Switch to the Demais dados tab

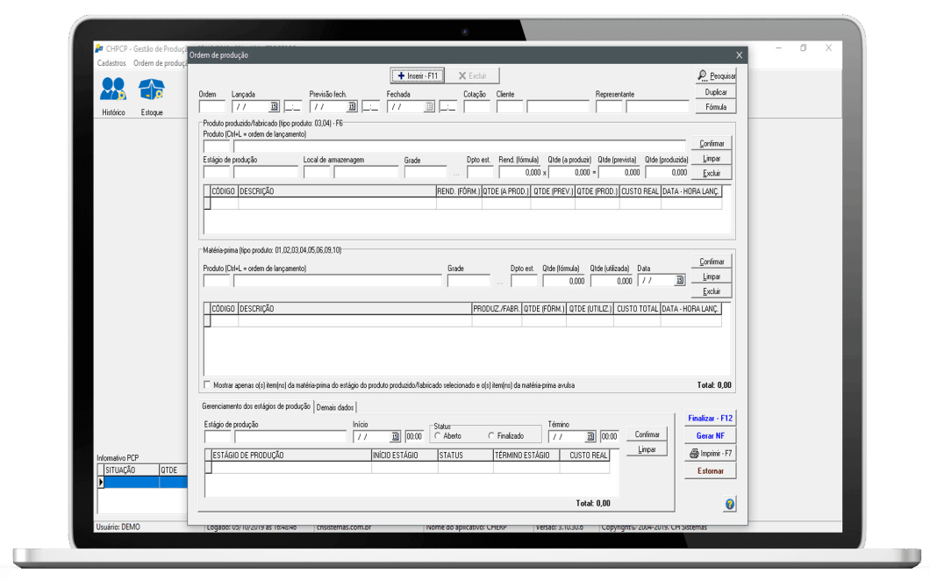[x=335, y=407]
